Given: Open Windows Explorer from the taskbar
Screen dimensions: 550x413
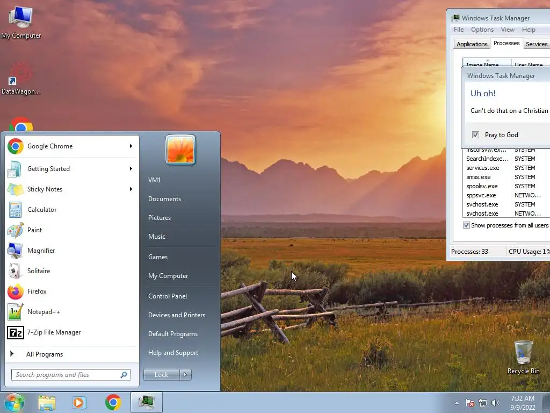Looking at the screenshot, I should pos(47,402).
